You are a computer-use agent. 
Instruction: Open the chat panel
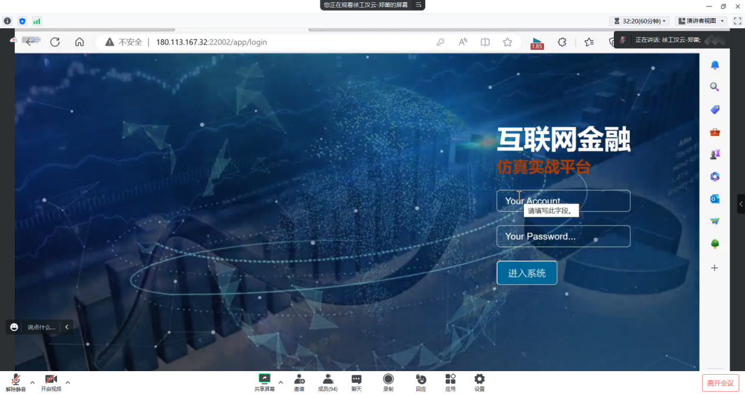click(x=356, y=380)
